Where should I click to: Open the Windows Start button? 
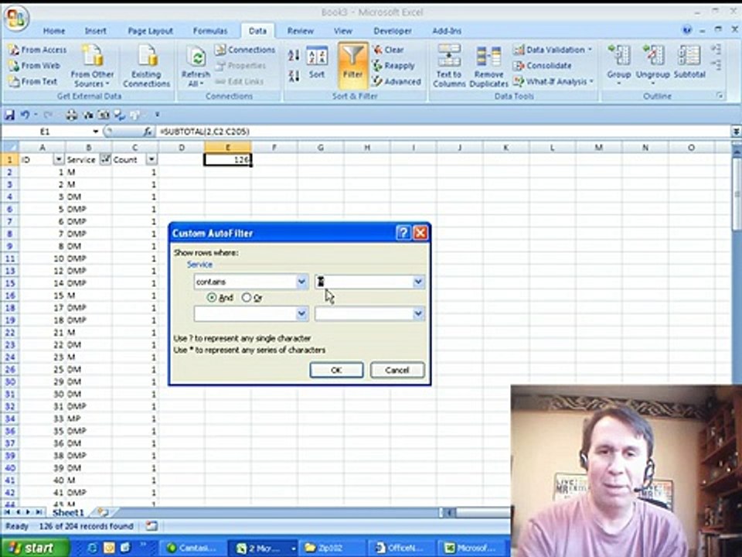coord(34,548)
